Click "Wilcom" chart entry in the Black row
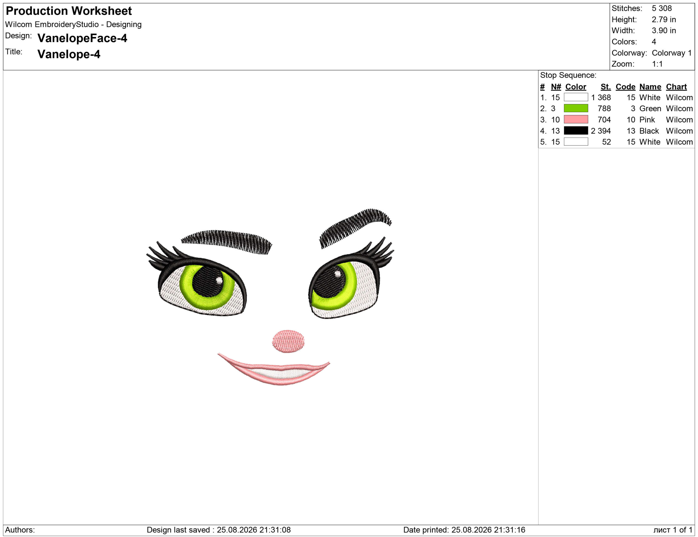 pyautogui.click(x=679, y=131)
